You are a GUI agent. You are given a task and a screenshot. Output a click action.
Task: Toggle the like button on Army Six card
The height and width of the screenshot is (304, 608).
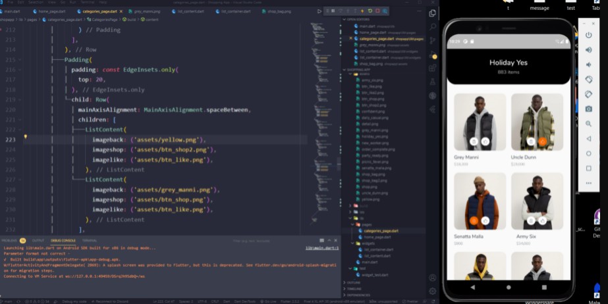click(543, 220)
